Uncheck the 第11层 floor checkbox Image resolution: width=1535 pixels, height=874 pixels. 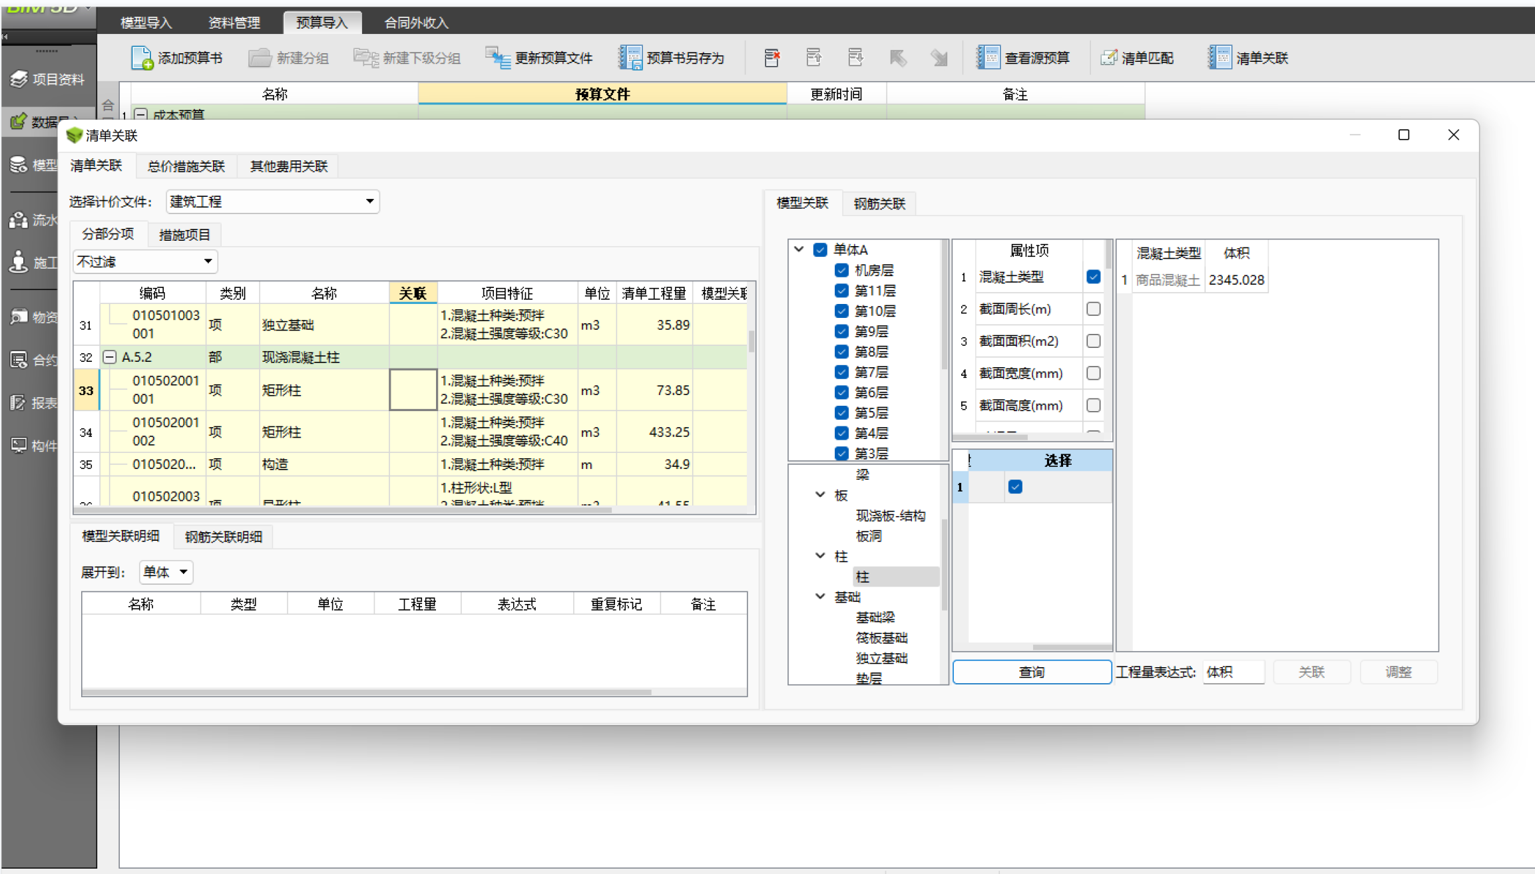pos(841,291)
